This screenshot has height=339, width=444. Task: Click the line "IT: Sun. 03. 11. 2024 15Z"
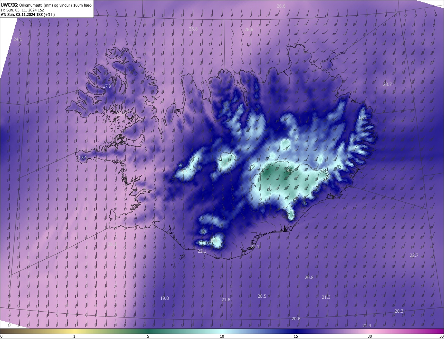tap(23, 10)
